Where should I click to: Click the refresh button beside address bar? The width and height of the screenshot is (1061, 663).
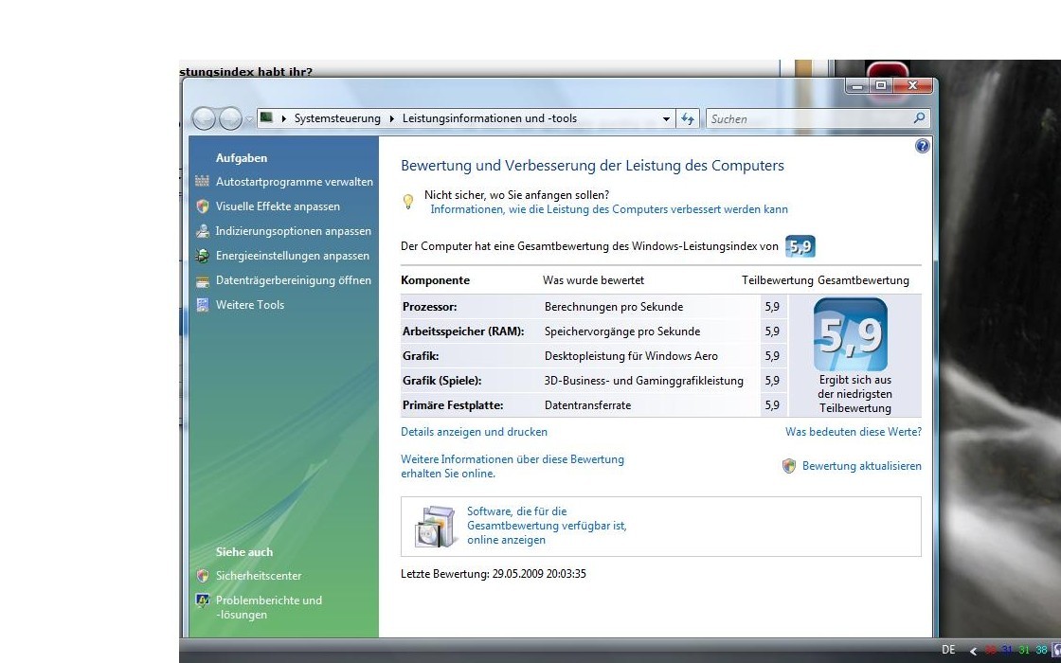688,119
